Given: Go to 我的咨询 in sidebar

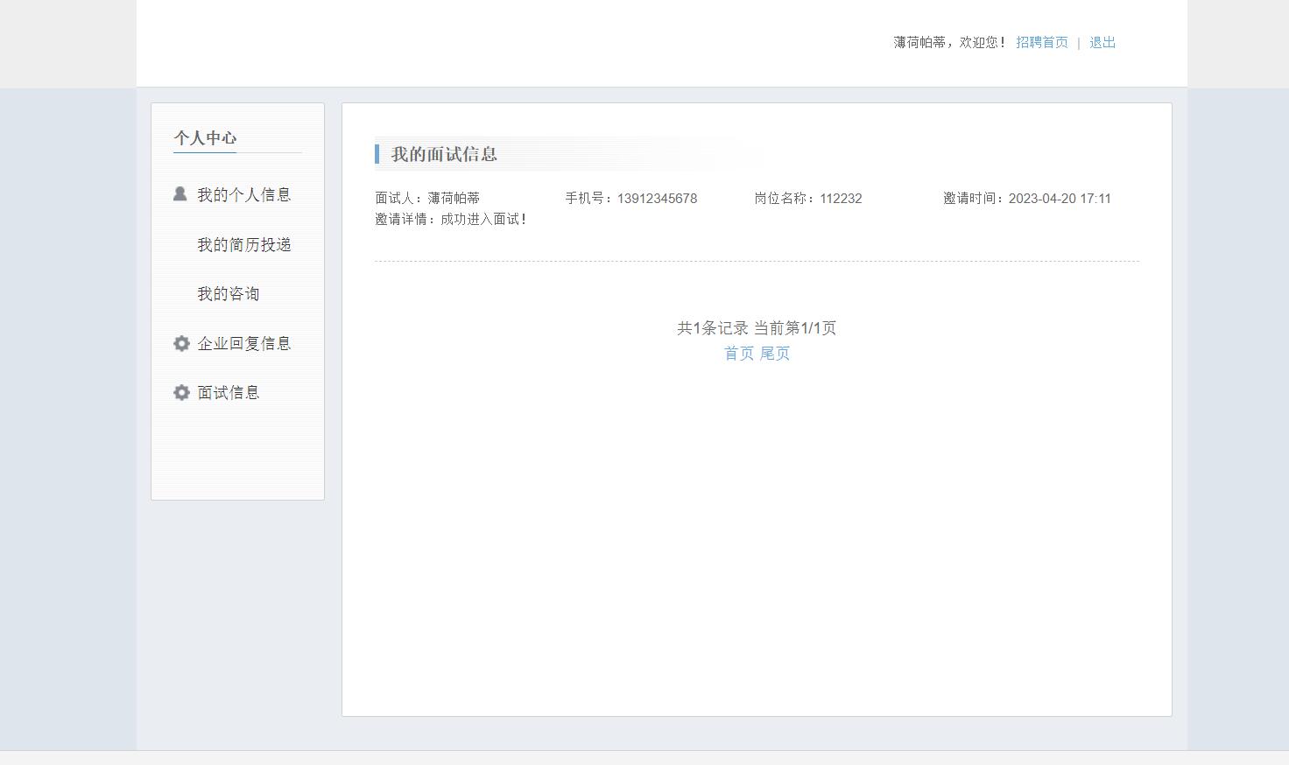Looking at the screenshot, I should (x=228, y=293).
